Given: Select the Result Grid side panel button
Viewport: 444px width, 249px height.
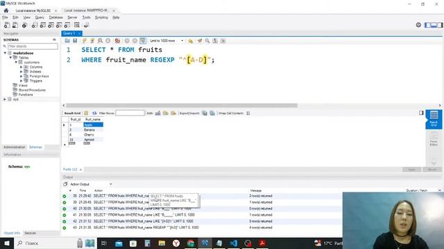Looking at the screenshot, I should coord(434,119).
